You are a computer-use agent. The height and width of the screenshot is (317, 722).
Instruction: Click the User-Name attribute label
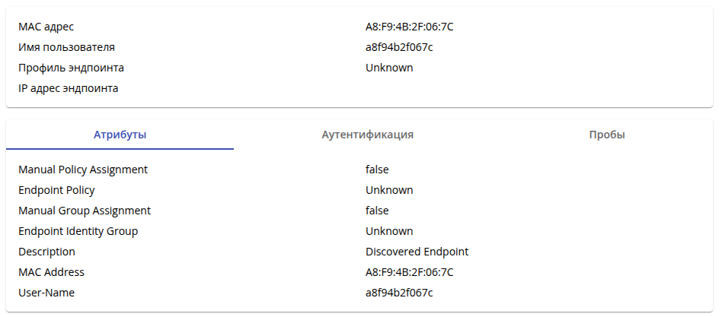(x=46, y=293)
